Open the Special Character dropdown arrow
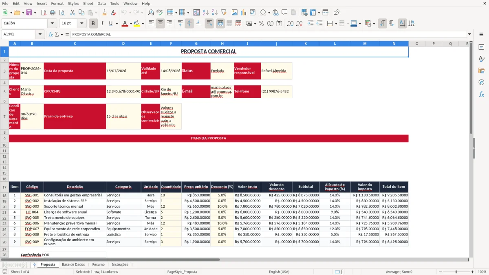The image size is (489, 275). click(269, 13)
